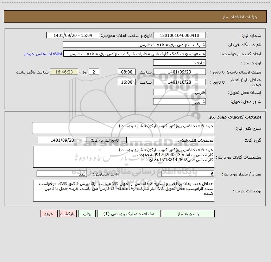
Task: Click section heading اطلاعات کالاهای مورد نیاز
Action: click(x=235, y=117)
